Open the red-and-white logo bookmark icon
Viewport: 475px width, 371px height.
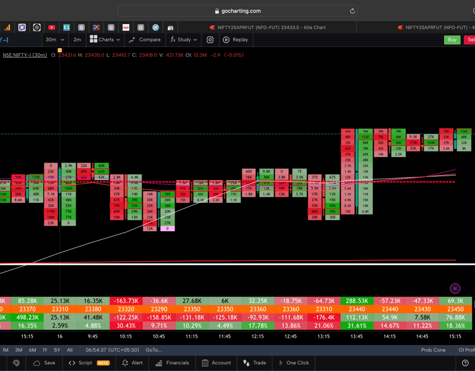[126, 28]
